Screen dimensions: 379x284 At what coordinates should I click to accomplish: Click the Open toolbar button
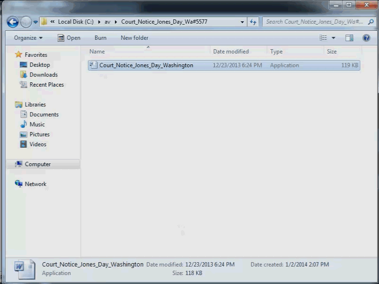click(x=69, y=38)
